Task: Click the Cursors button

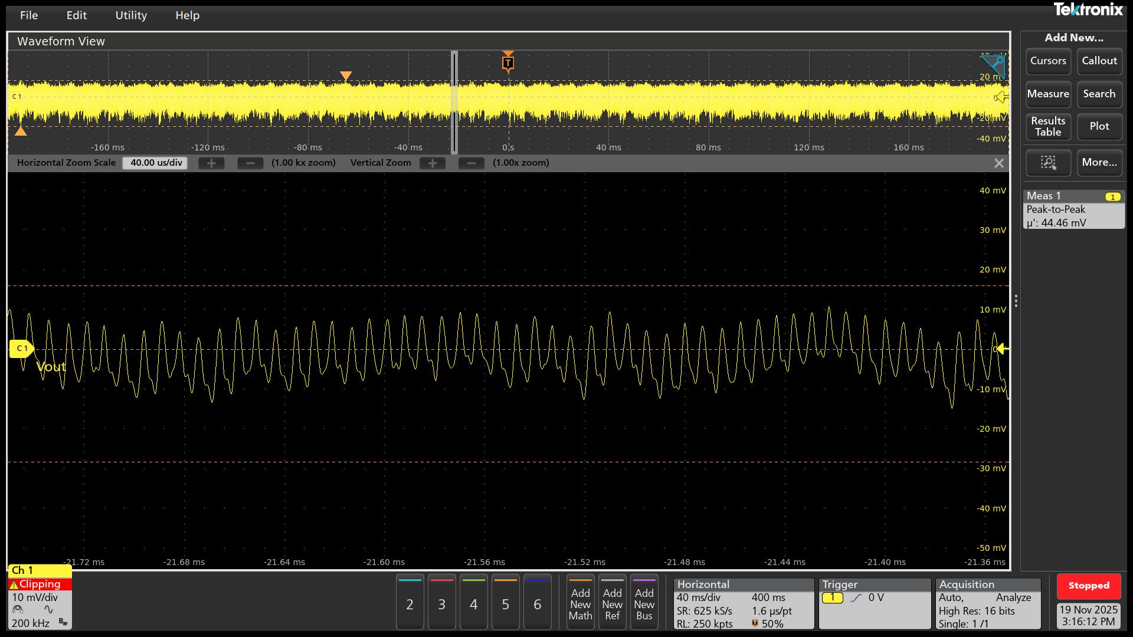Action: point(1047,61)
